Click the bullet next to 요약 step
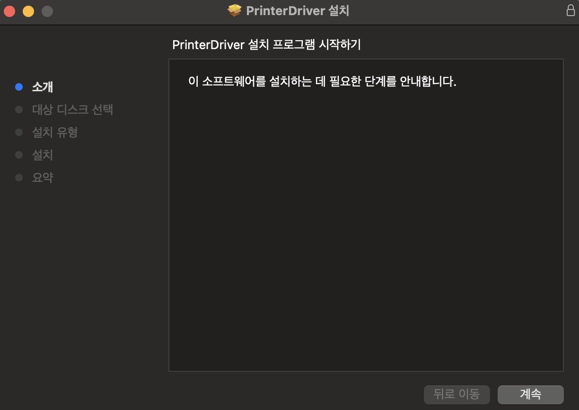 tap(19, 178)
